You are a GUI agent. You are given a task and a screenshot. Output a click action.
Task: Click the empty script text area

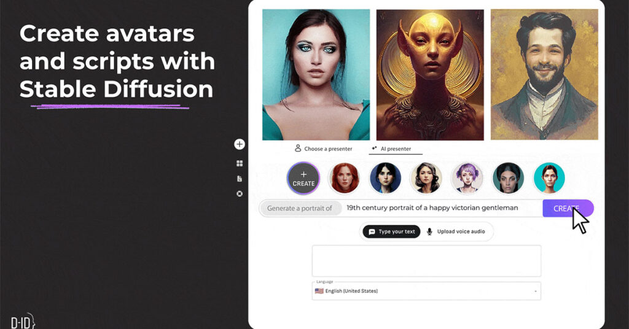pyautogui.click(x=426, y=261)
